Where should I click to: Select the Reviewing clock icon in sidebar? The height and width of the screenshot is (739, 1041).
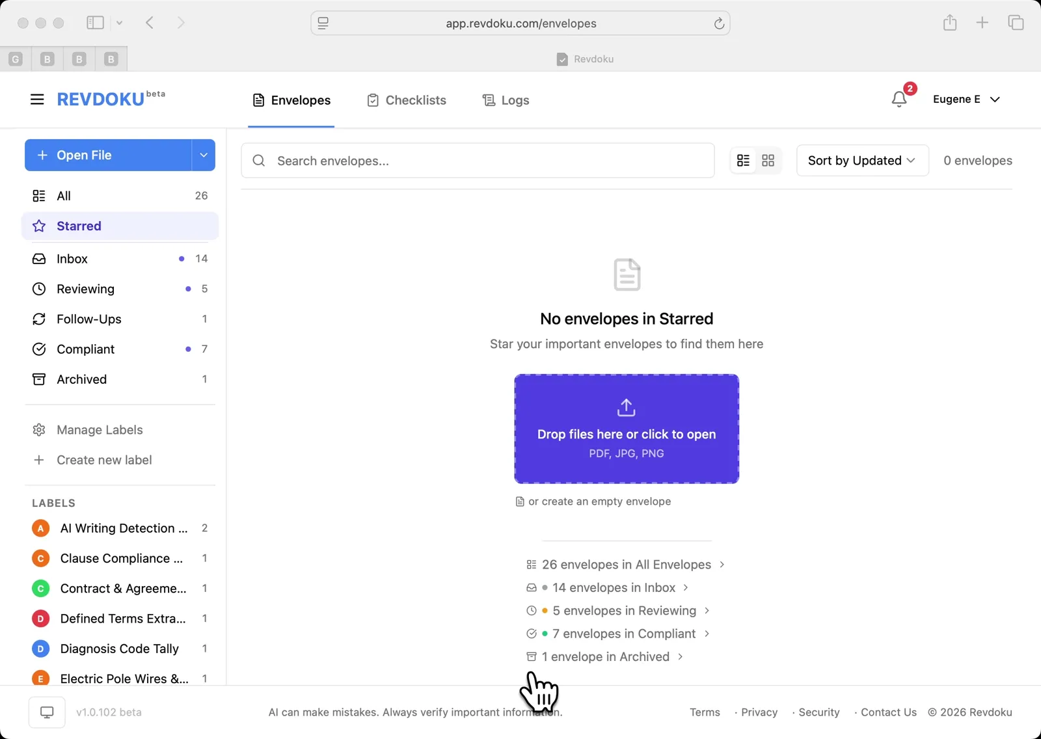[x=39, y=288]
